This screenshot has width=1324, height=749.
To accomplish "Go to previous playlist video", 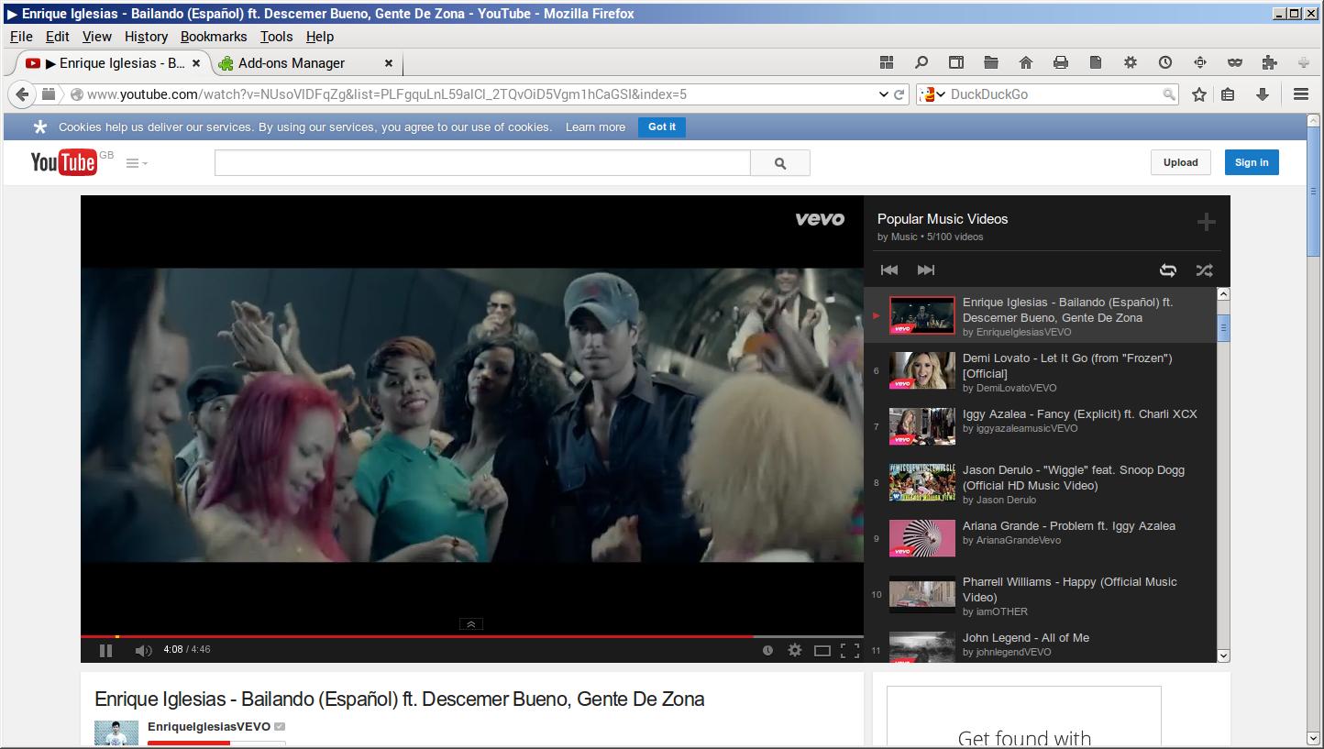I will click(889, 270).
